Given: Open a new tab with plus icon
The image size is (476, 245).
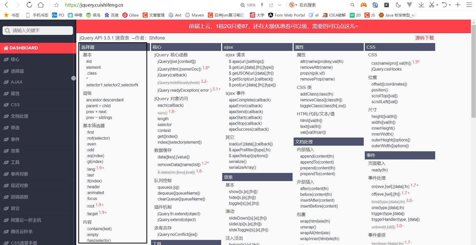Looking at the screenshot, I should 458,5.
